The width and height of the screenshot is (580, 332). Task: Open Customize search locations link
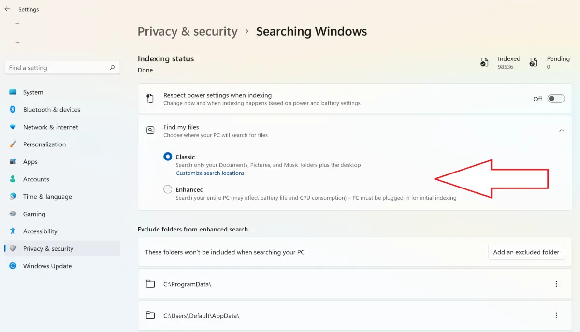pyautogui.click(x=210, y=173)
